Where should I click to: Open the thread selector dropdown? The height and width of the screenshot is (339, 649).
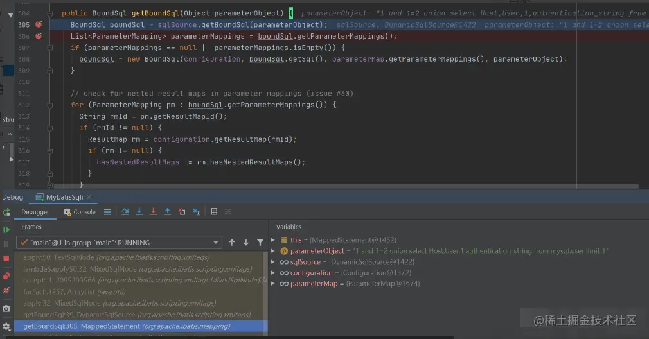point(119,243)
